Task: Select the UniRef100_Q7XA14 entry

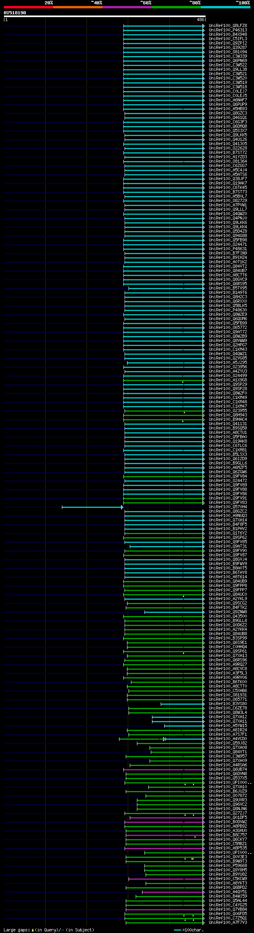Action: 228,520
